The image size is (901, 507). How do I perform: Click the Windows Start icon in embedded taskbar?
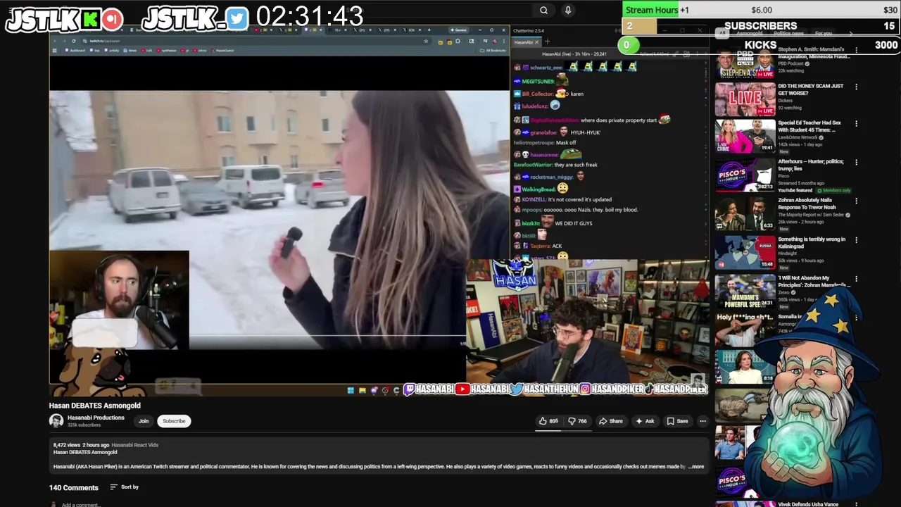tap(351, 390)
